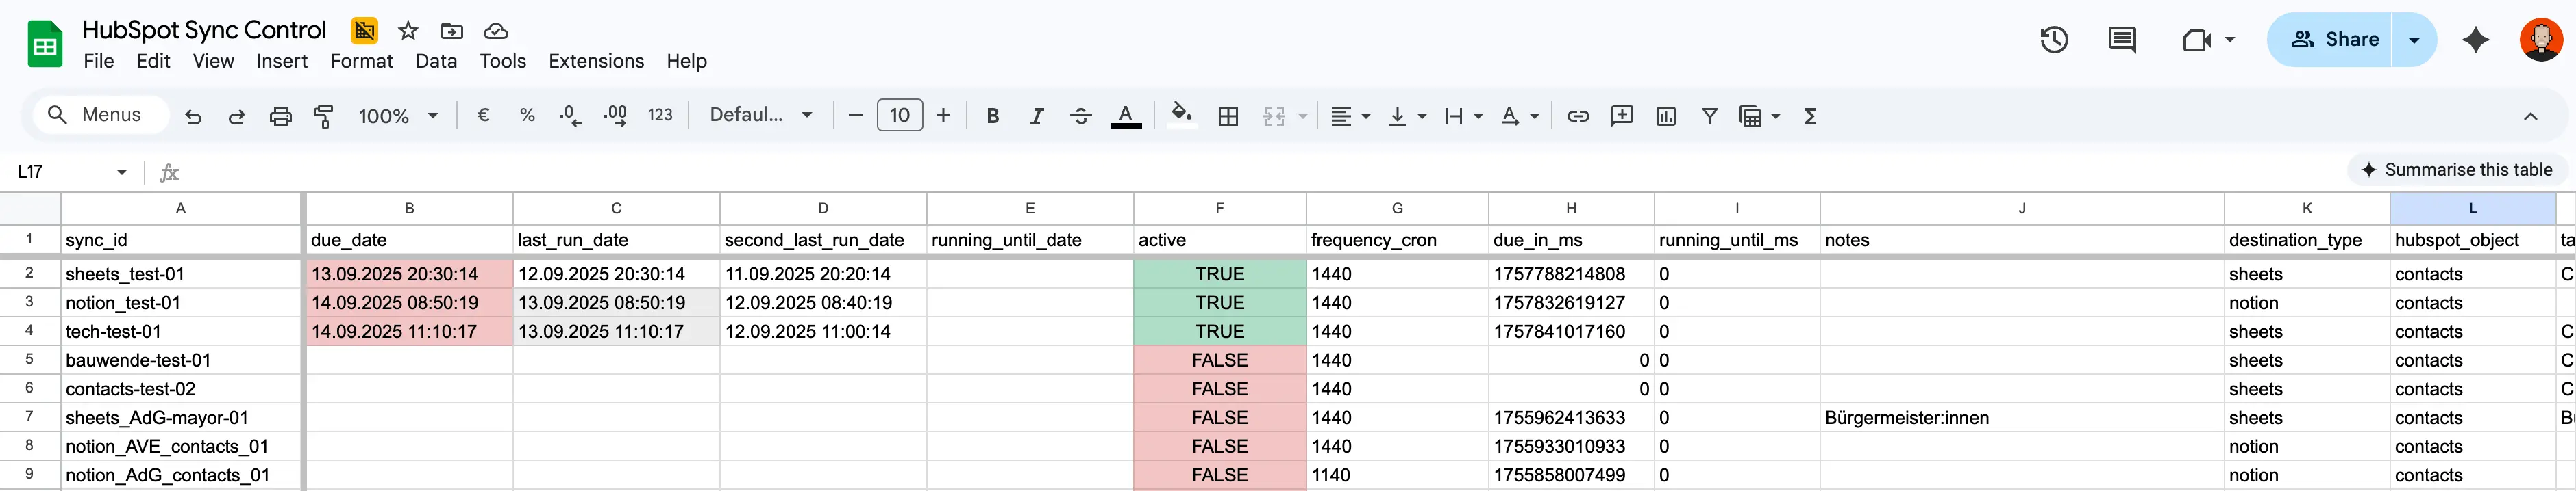
Task: Decrease the font size
Action: (855, 116)
